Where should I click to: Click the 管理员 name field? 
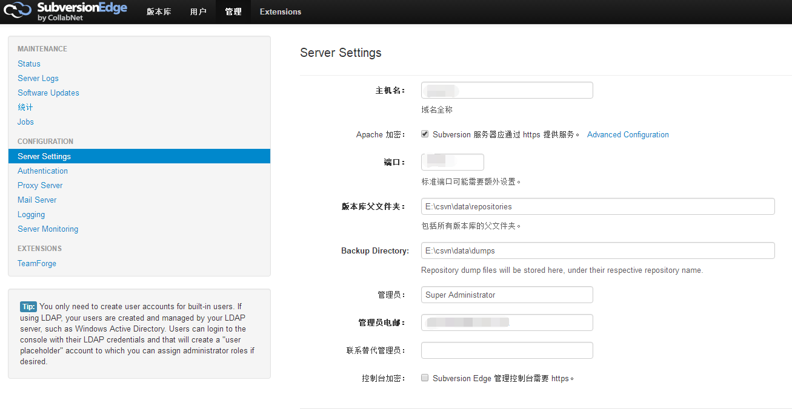click(507, 295)
